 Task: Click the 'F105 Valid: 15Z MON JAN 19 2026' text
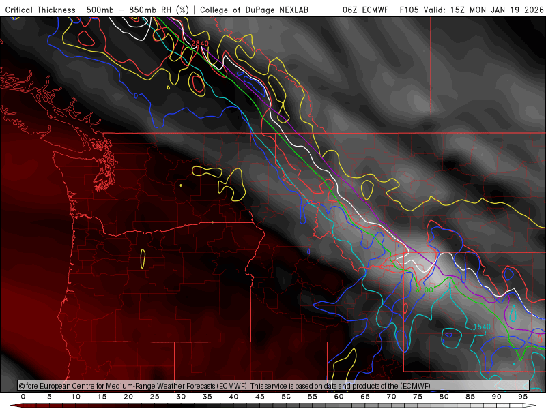click(x=471, y=10)
